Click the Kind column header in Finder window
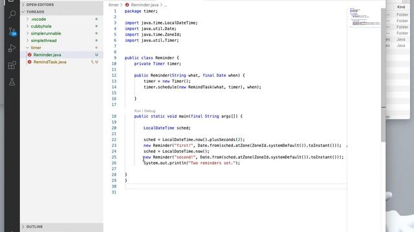This screenshot has width=414, height=232. tap(401, 7)
